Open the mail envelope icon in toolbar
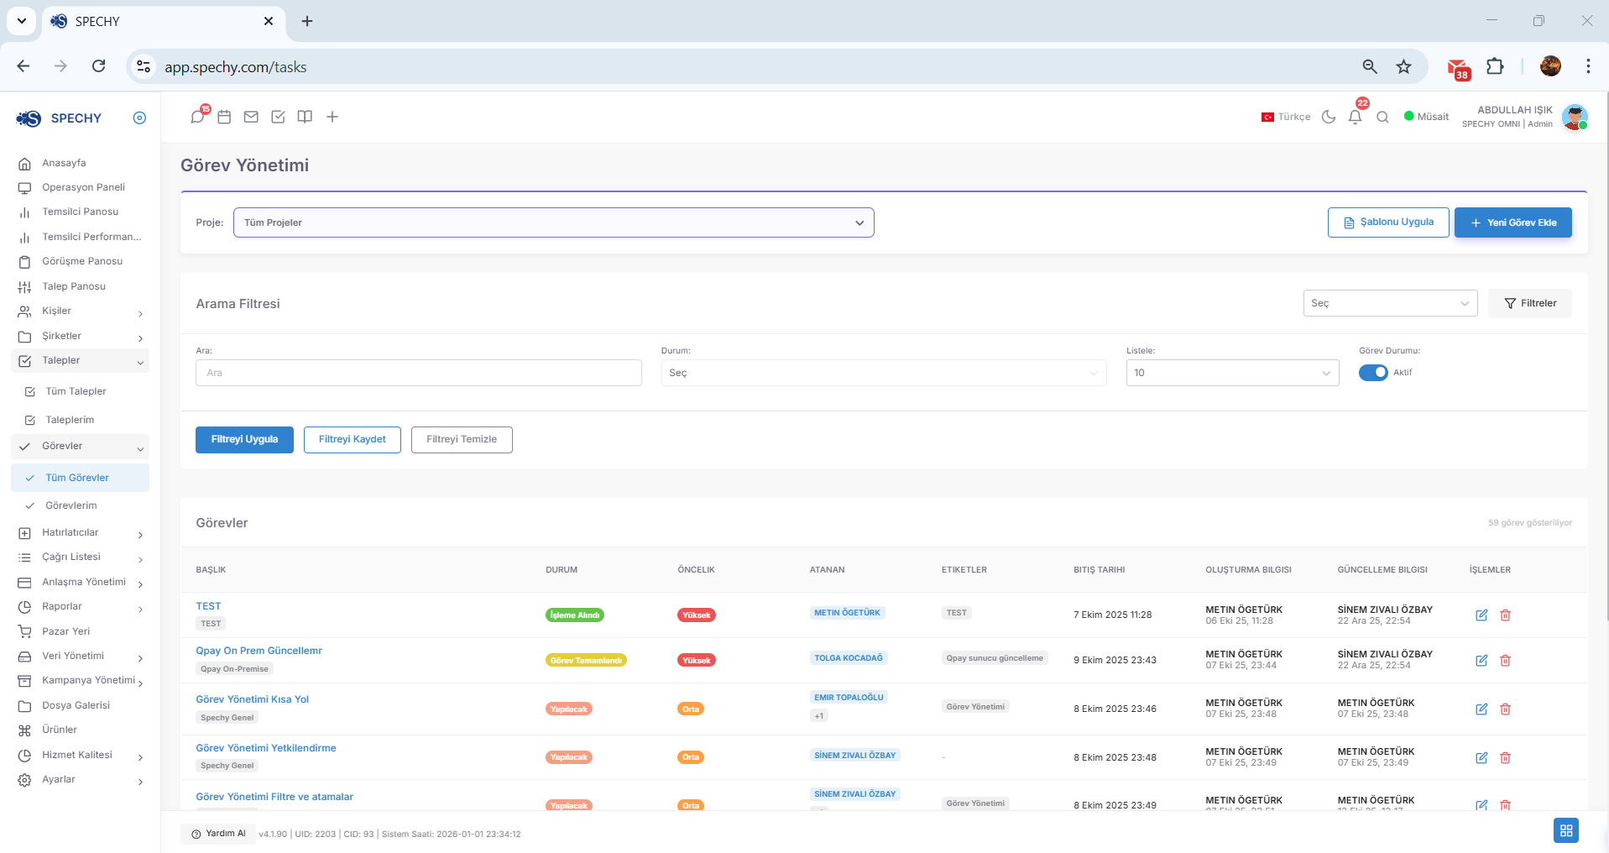1609x853 pixels. 251,117
